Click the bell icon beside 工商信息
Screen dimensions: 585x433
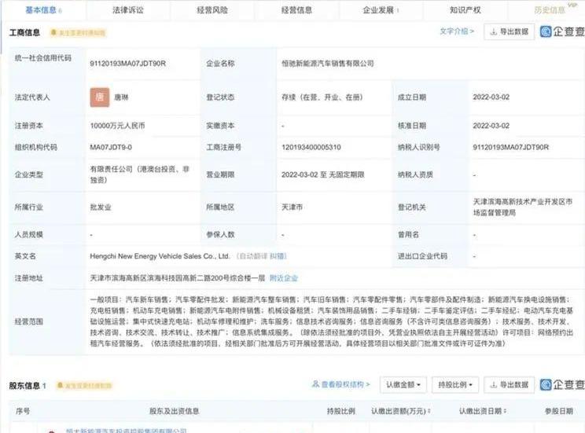click(53, 33)
